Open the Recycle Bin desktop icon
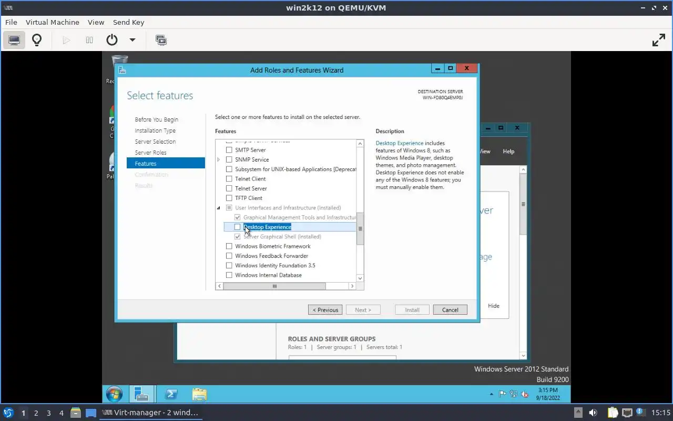This screenshot has width=673, height=421. tap(119, 68)
